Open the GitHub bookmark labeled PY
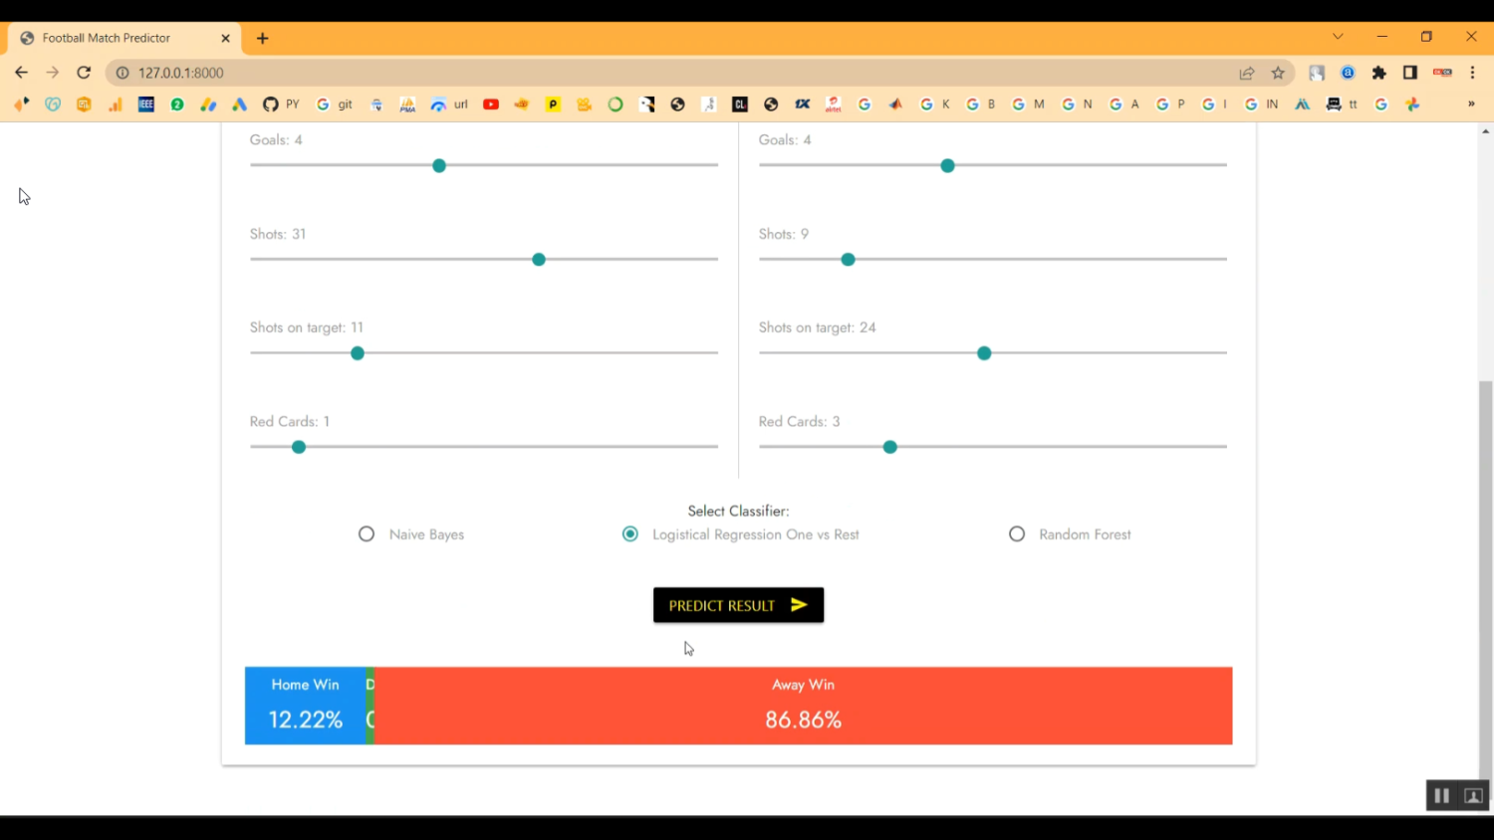The height and width of the screenshot is (840, 1494). click(281, 105)
